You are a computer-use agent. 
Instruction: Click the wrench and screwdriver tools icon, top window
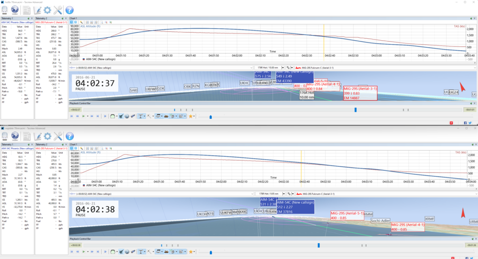click(x=58, y=10)
